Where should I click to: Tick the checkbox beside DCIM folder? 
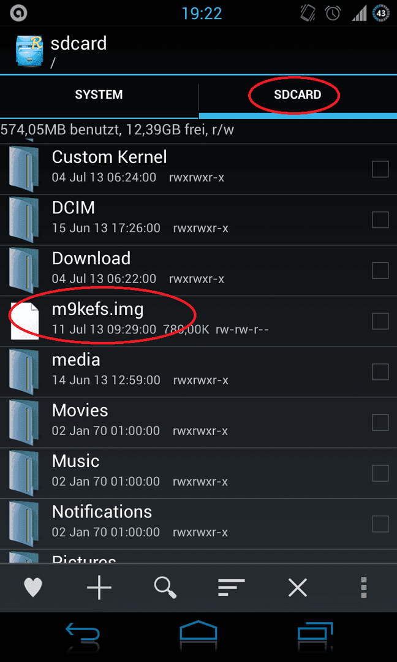380,220
